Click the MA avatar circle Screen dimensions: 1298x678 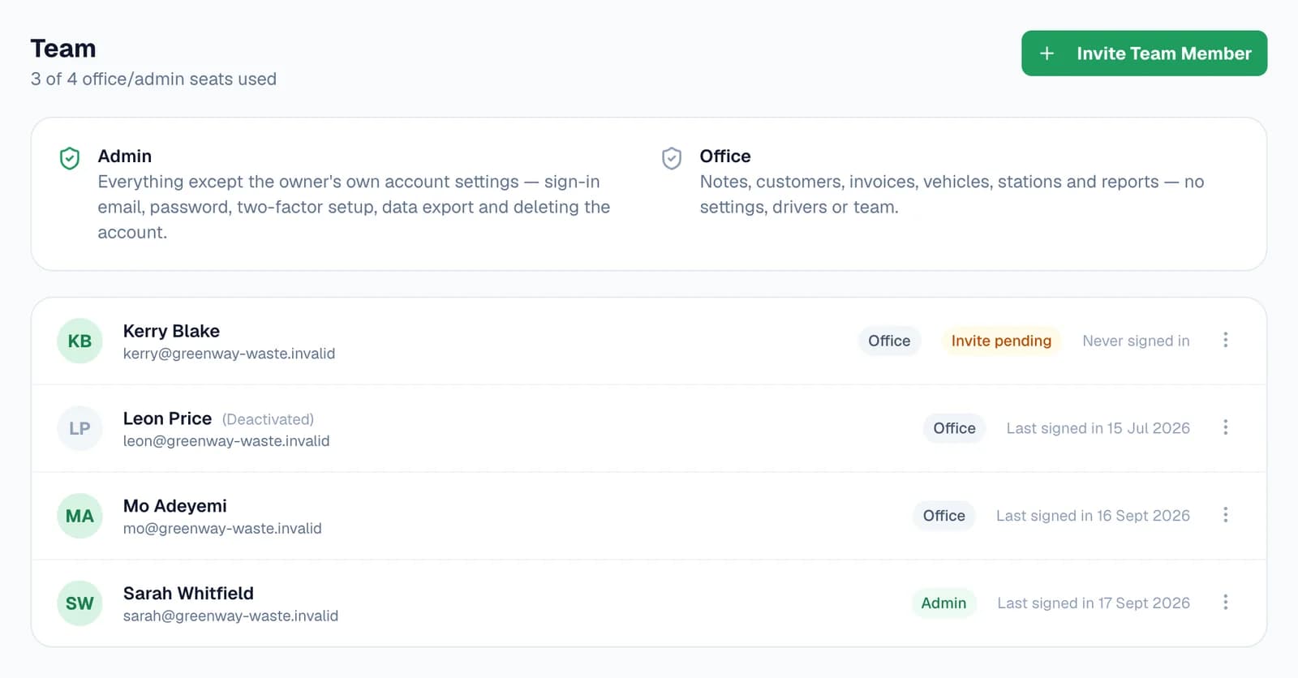[80, 516]
